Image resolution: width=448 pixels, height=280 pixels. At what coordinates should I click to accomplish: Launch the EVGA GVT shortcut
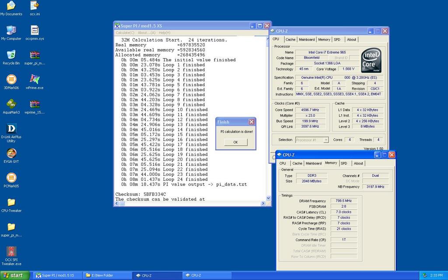[x=11, y=153]
